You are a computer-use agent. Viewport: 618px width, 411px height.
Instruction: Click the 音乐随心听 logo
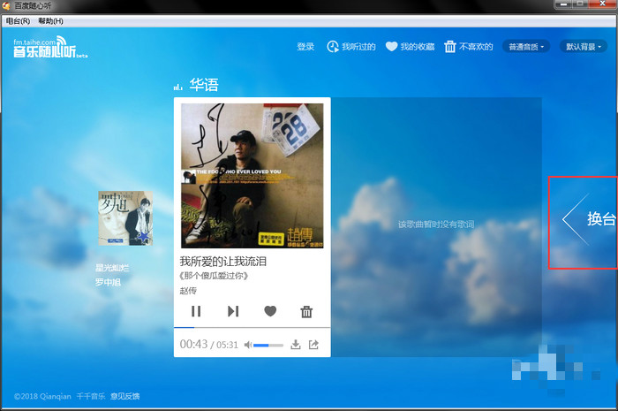50,47
